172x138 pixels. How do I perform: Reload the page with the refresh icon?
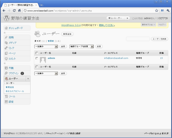14,11
